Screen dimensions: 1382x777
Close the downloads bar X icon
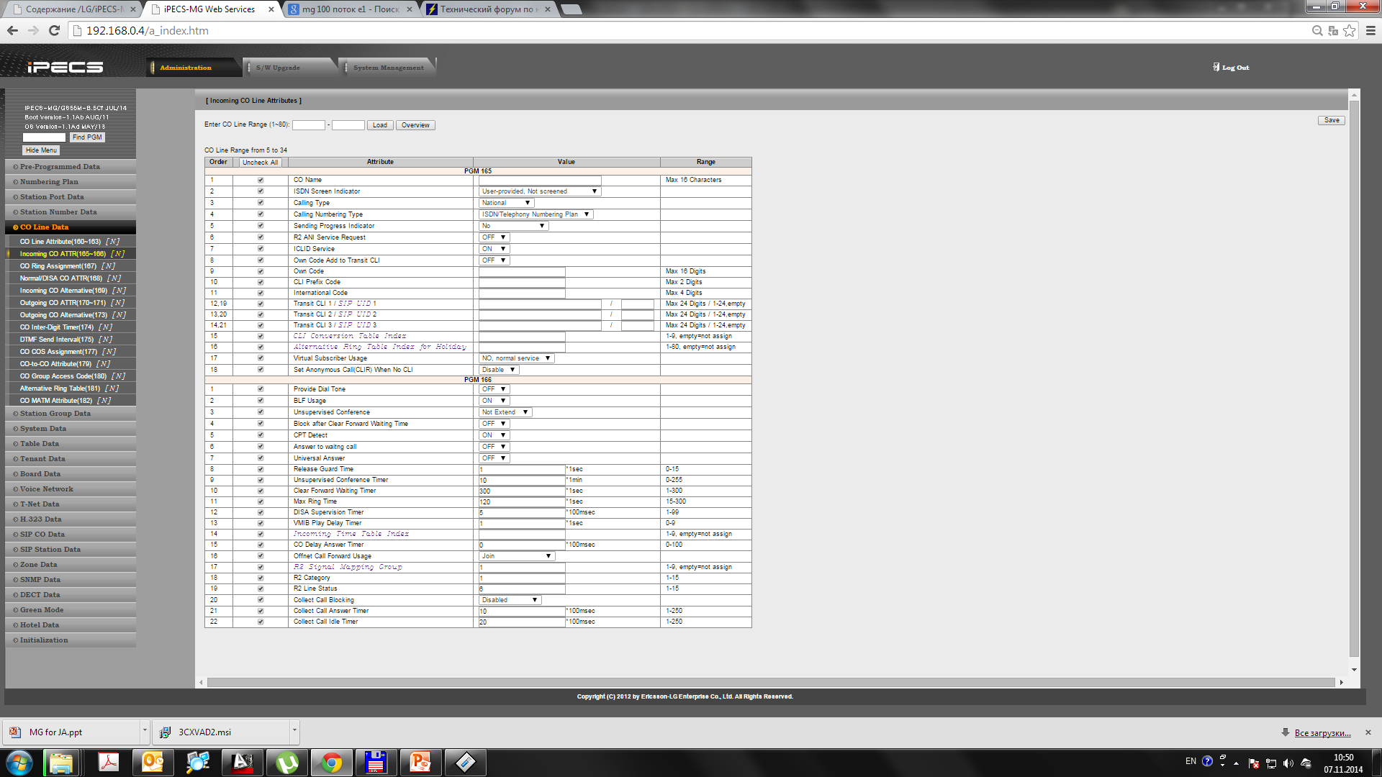[x=1368, y=732]
